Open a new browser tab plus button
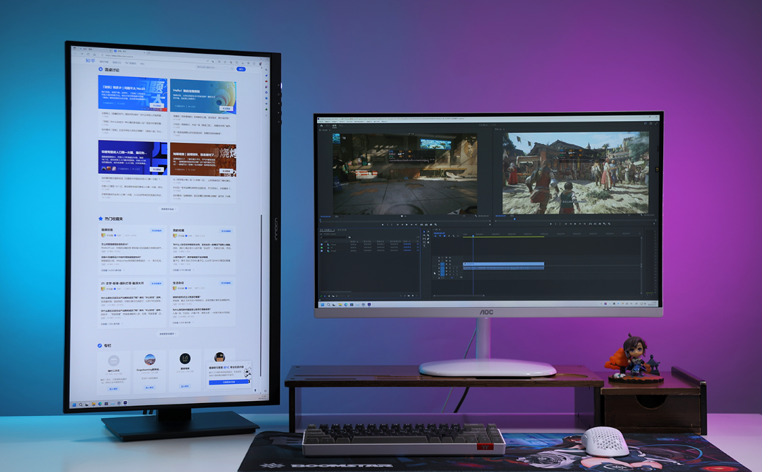Screen dimensions: 762x472 149,53
